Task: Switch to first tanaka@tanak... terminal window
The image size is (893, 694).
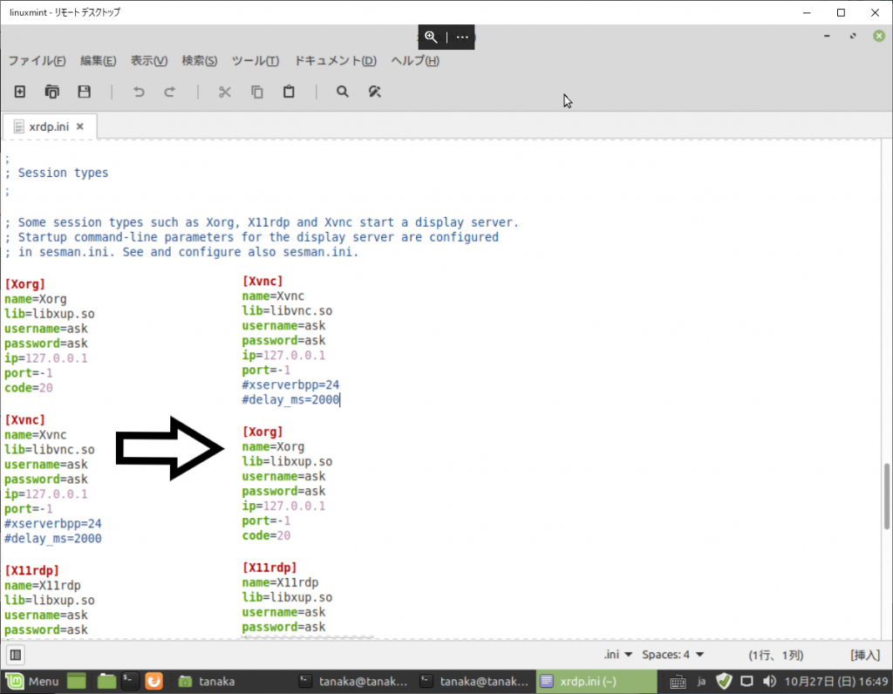Action: pos(353,682)
